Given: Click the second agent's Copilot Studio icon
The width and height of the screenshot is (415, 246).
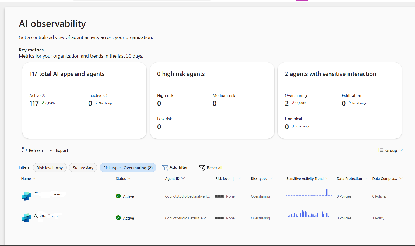Looking at the screenshot, I should pos(26,218).
